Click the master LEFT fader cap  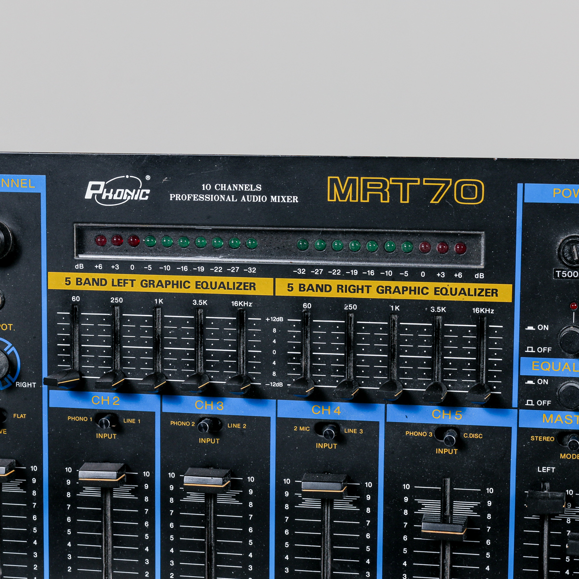[546, 502]
